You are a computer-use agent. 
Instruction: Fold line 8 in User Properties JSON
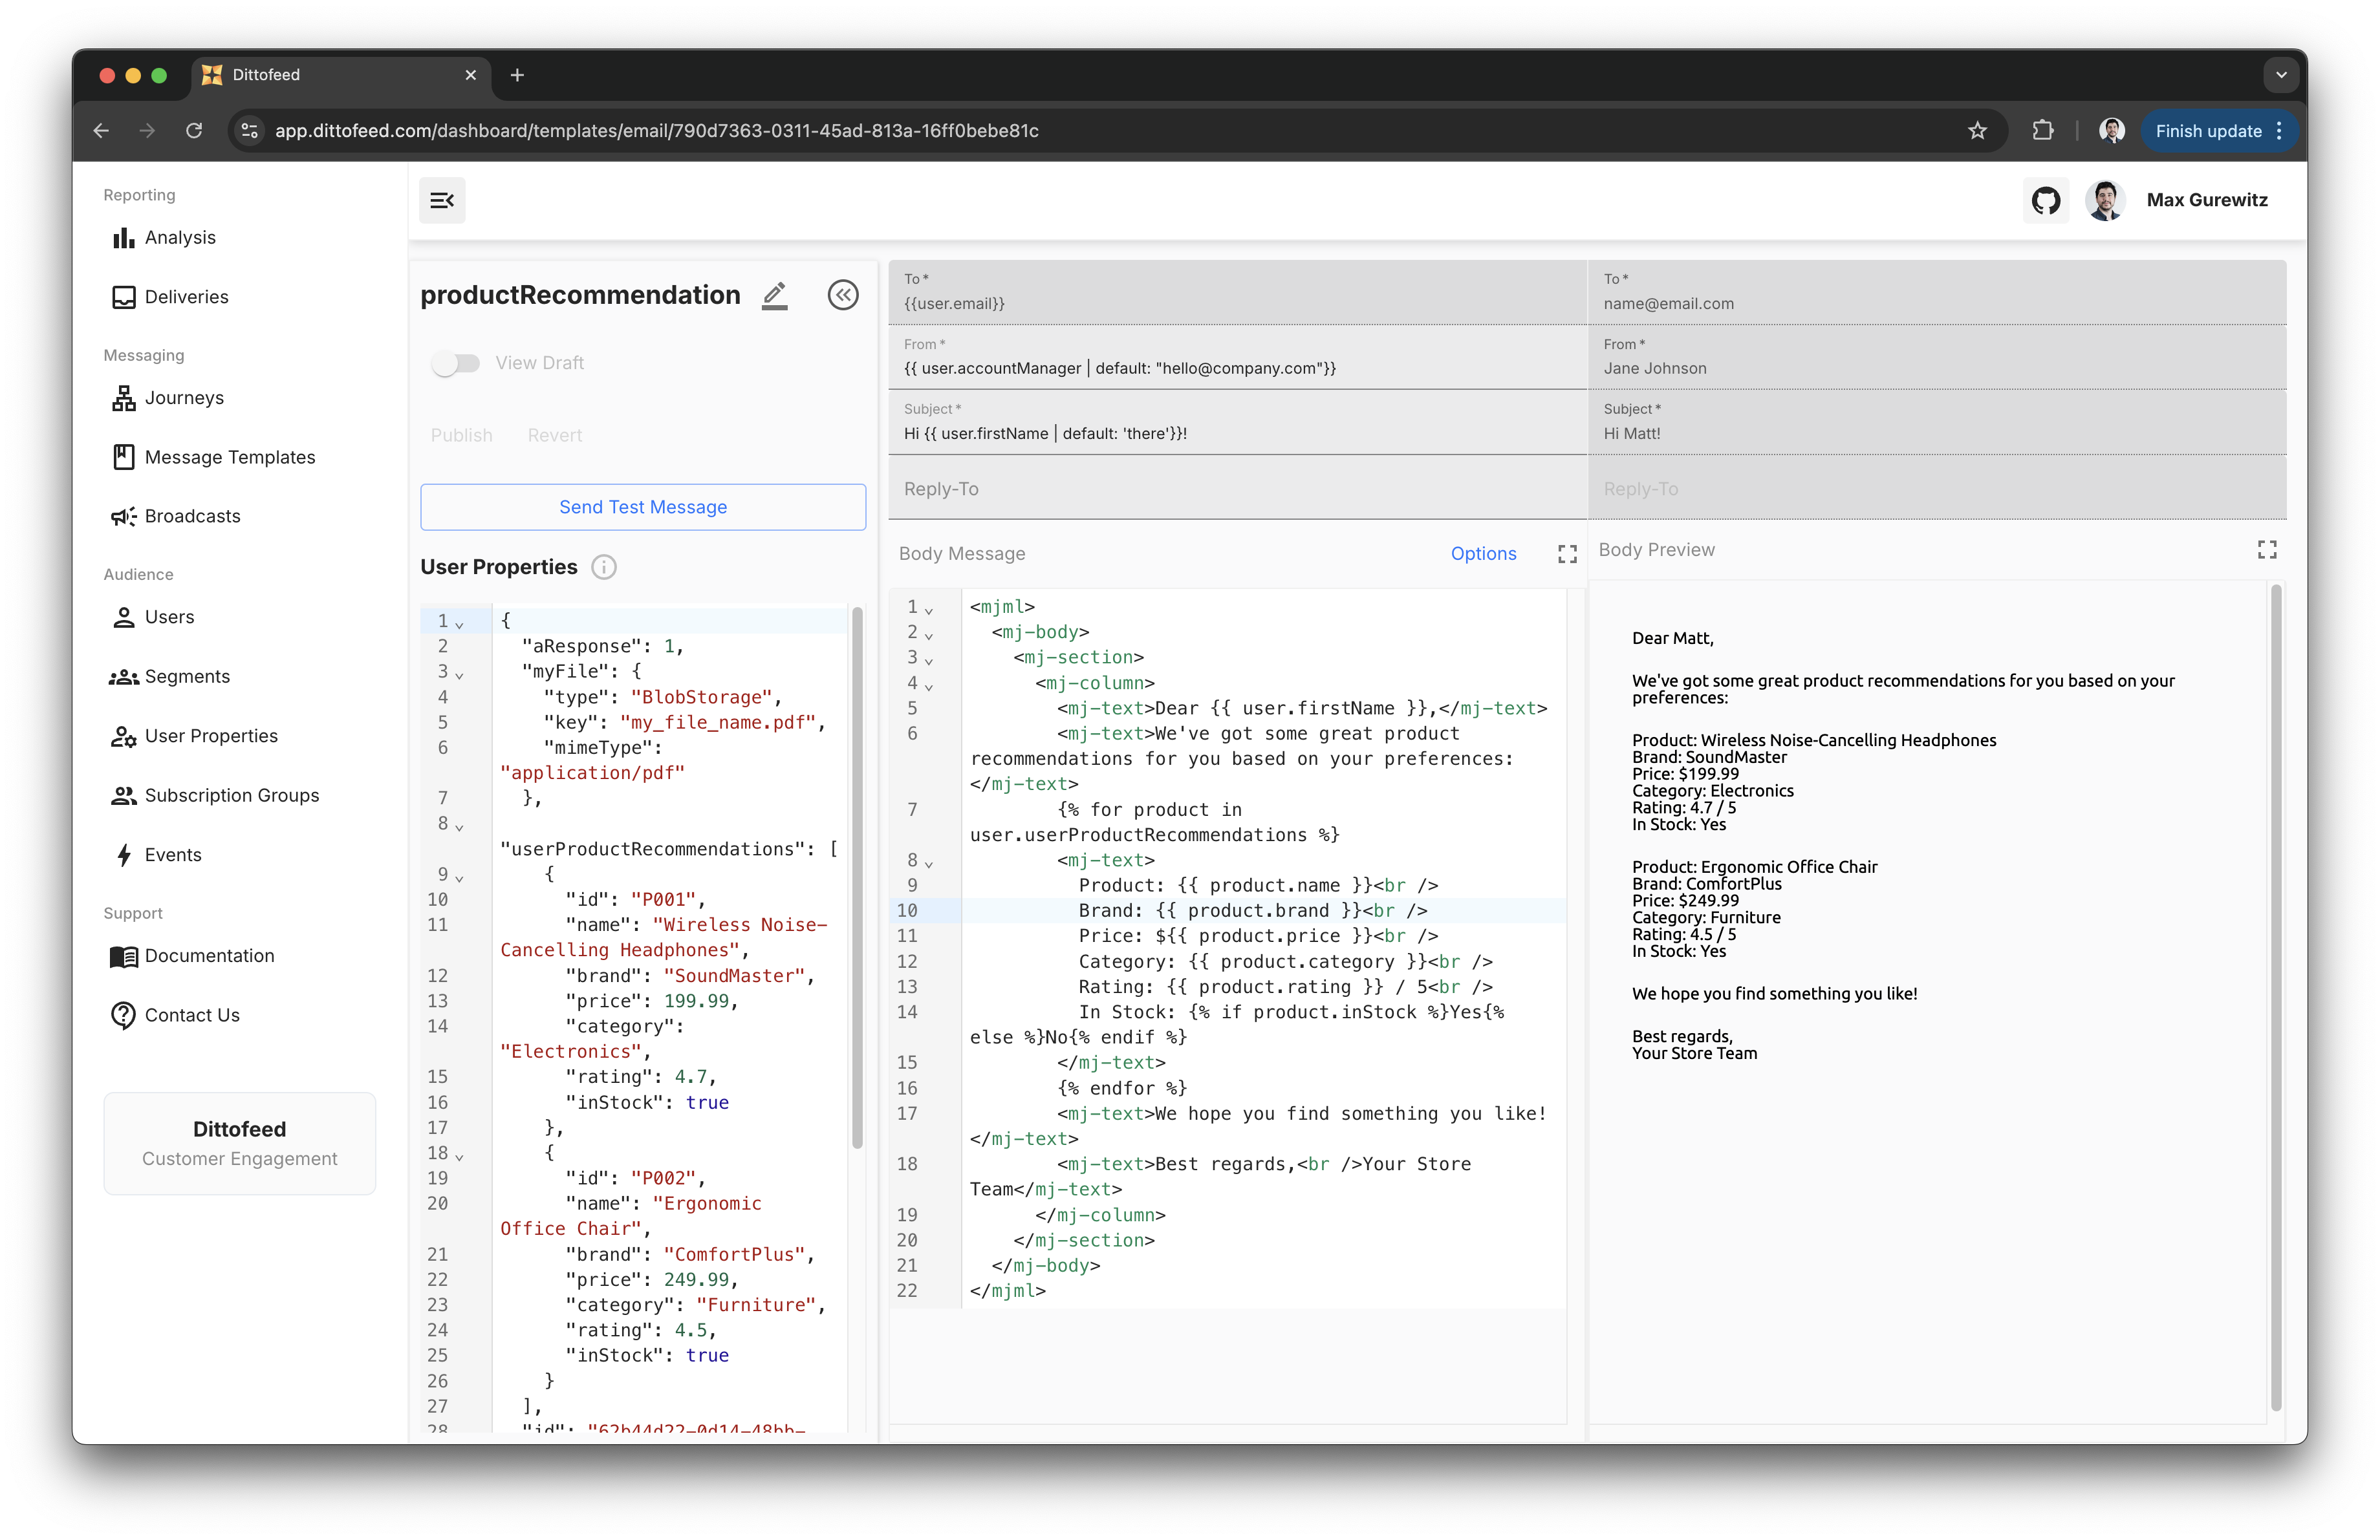[x=460, y=826]
